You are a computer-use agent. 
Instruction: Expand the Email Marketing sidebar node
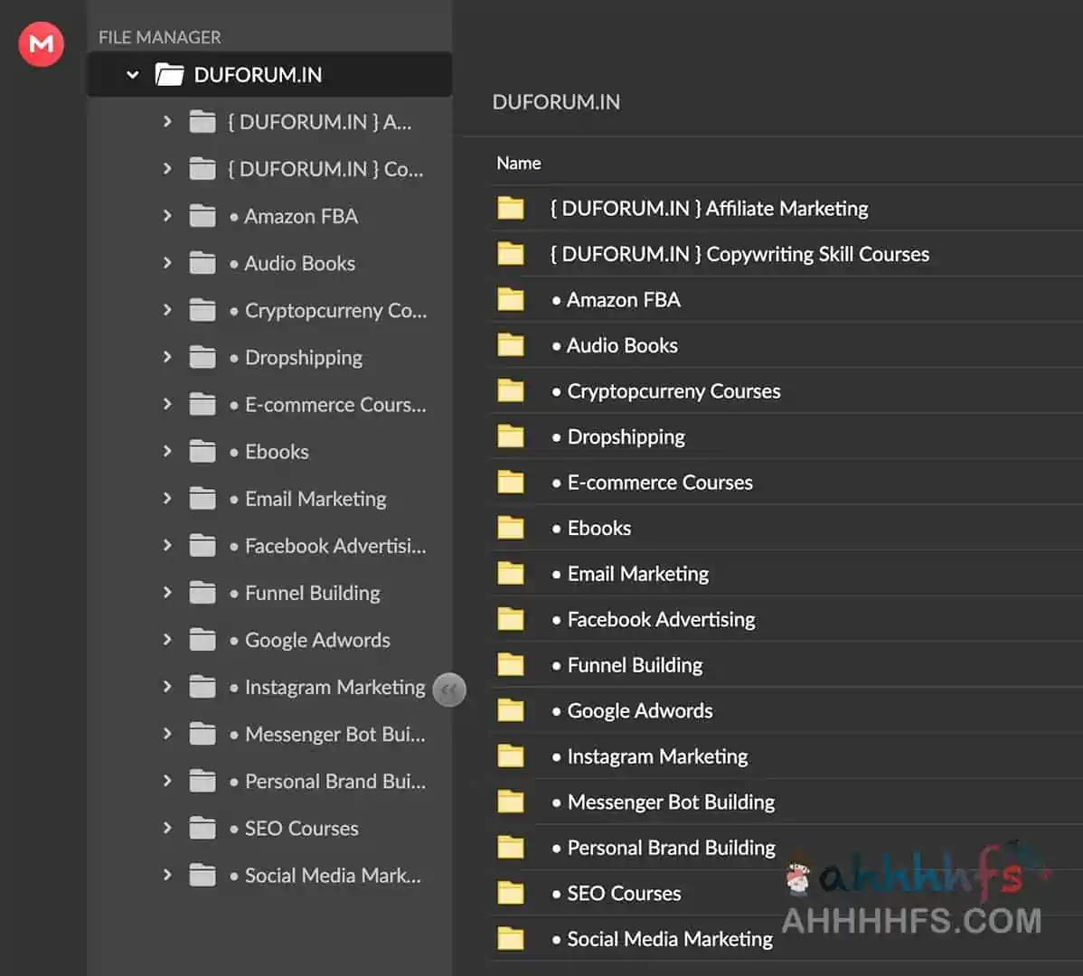coord(167,498)
